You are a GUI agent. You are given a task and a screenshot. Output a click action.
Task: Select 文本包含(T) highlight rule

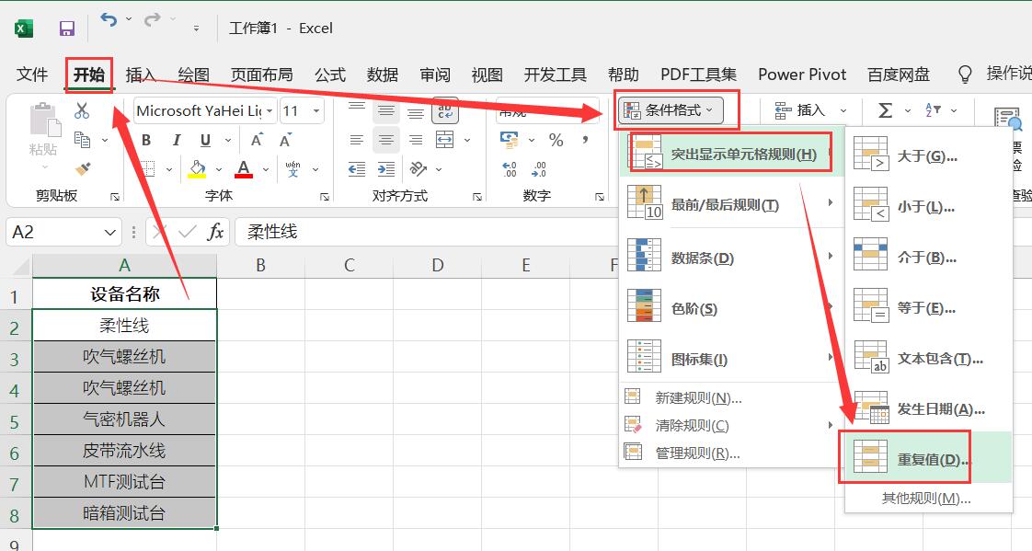click(x=929, y=358)
